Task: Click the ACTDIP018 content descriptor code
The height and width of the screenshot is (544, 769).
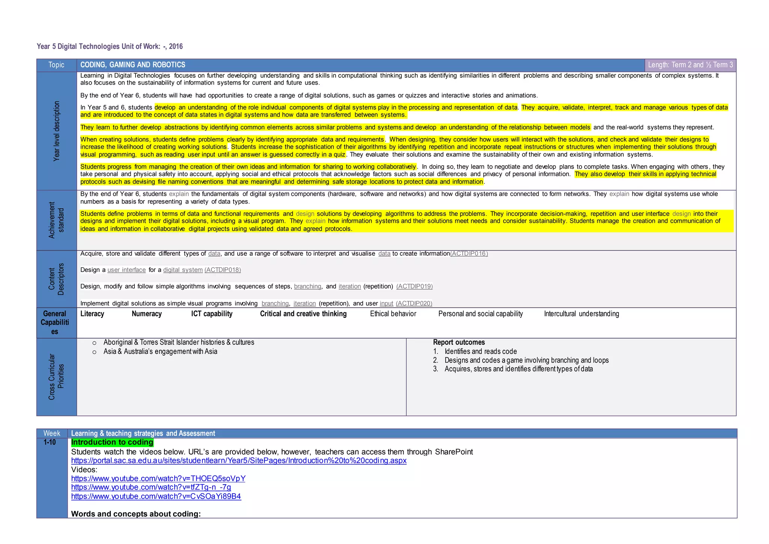Action: click(222, 270)
